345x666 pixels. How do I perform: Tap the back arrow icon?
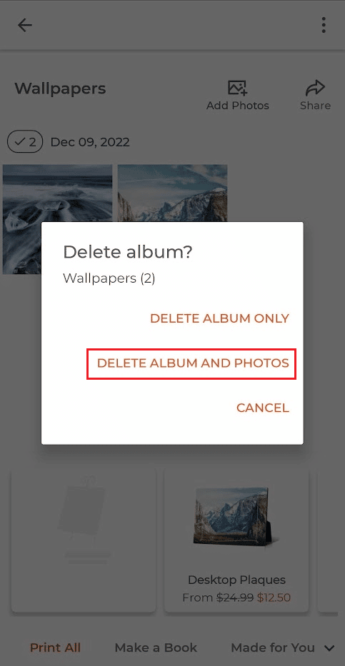pos(24,26)
